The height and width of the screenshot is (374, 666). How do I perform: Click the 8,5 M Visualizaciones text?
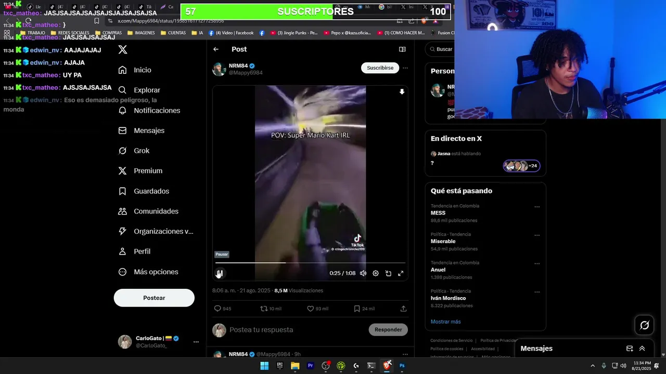pyautogui.click(x=299, y=291)
